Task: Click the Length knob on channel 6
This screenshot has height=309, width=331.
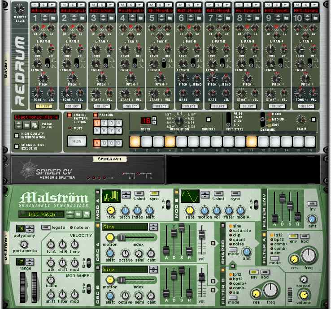Action: point(183,64)
